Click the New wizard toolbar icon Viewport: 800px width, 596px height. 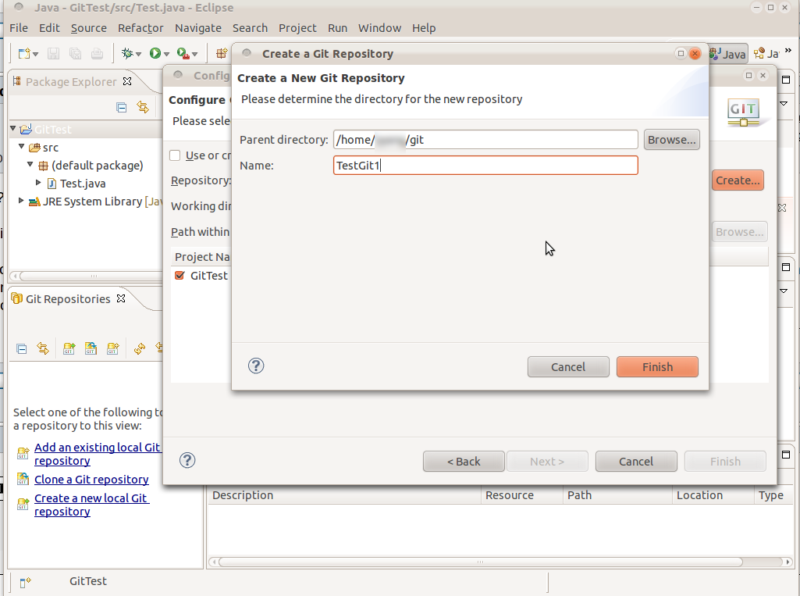click(x=24, y=53)
